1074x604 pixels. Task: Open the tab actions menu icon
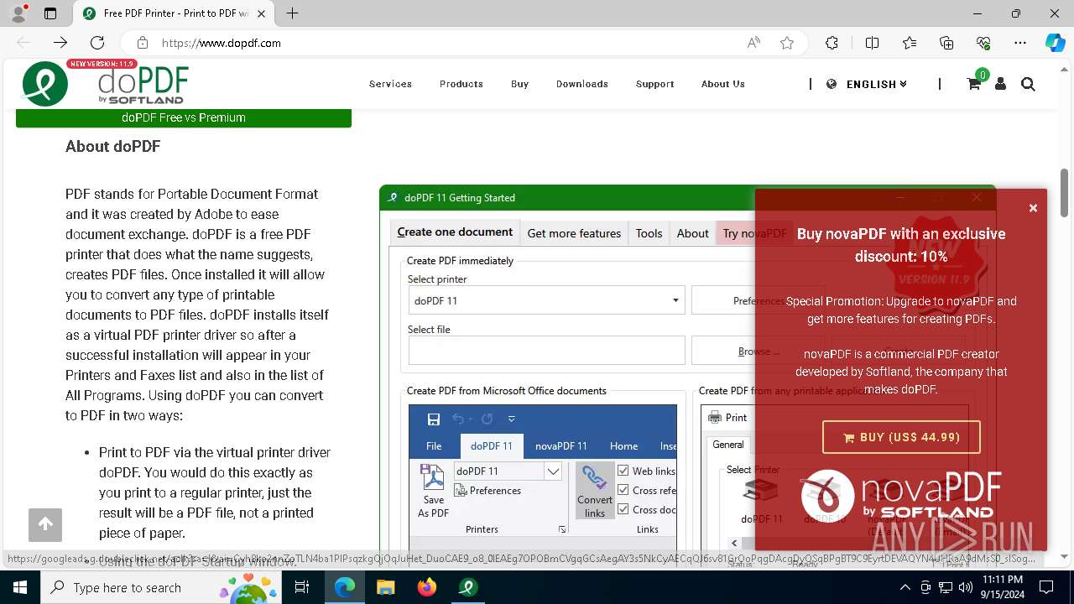[50, 13]
